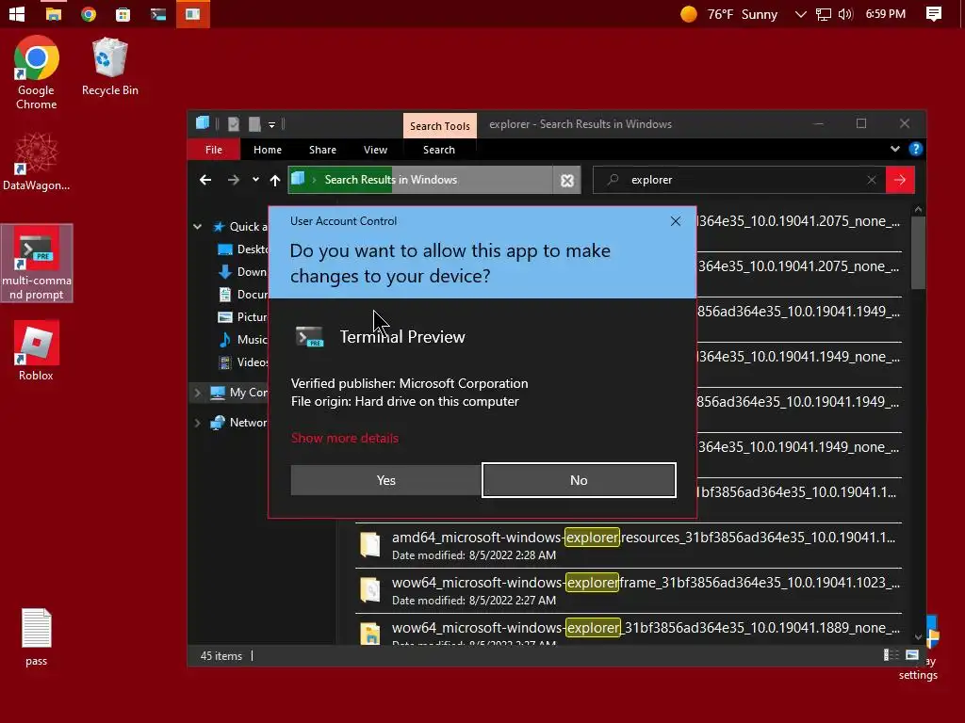
Task: Click the Properties quick access icon
Action: (x=234, y=124)
